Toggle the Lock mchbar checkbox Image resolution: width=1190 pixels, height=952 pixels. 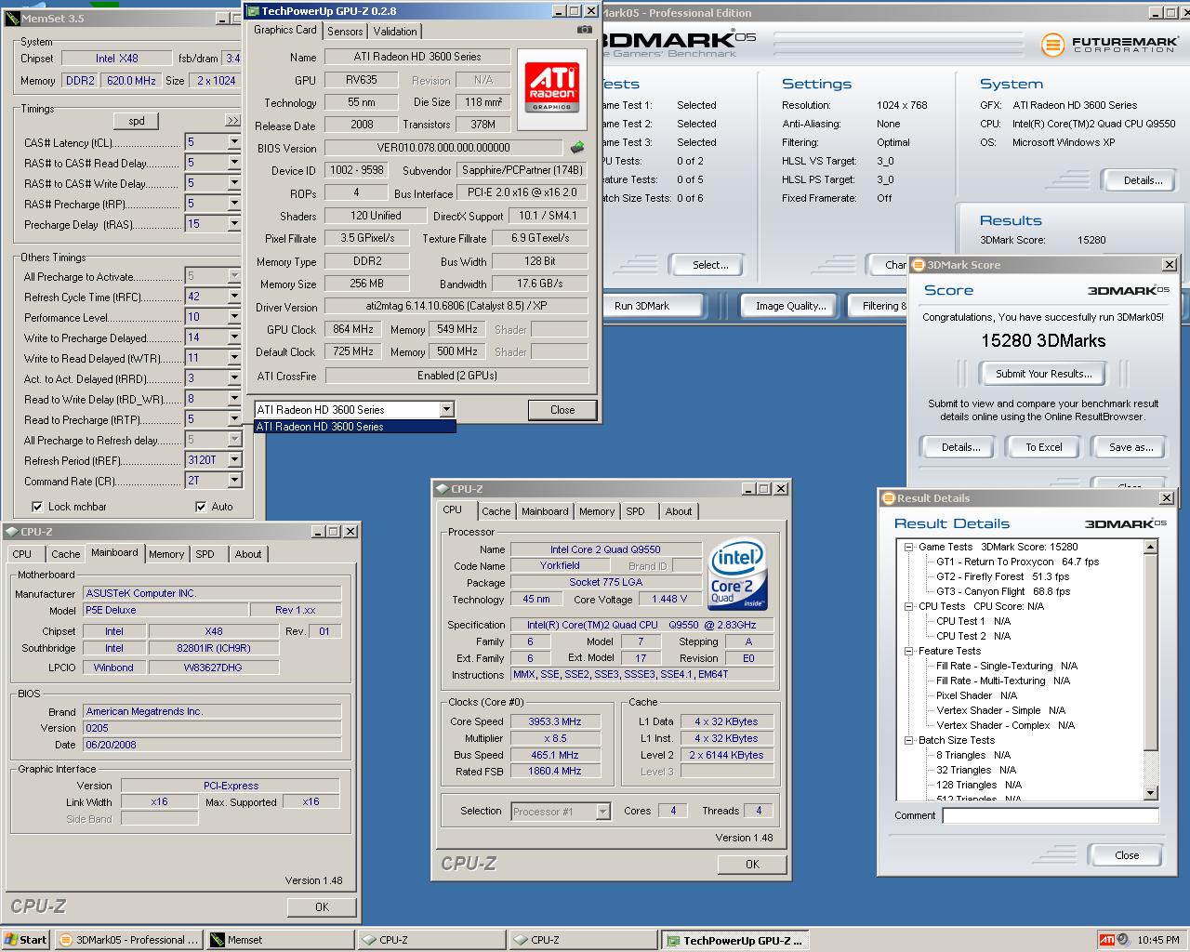[x=37, y=507]
